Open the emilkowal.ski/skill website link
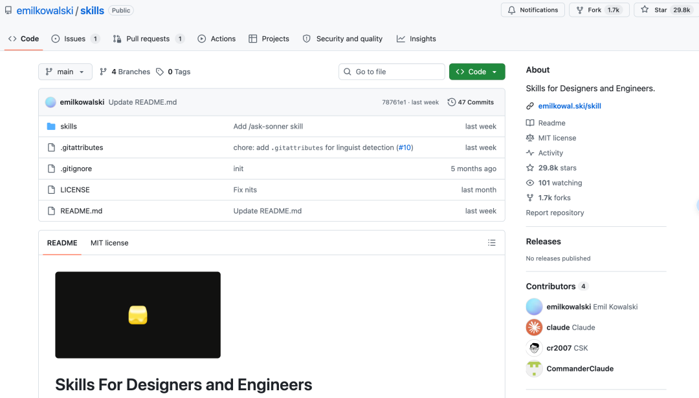The width and height of the screenshot is (699, 398). pyautogui.click(x=570, y=106)
